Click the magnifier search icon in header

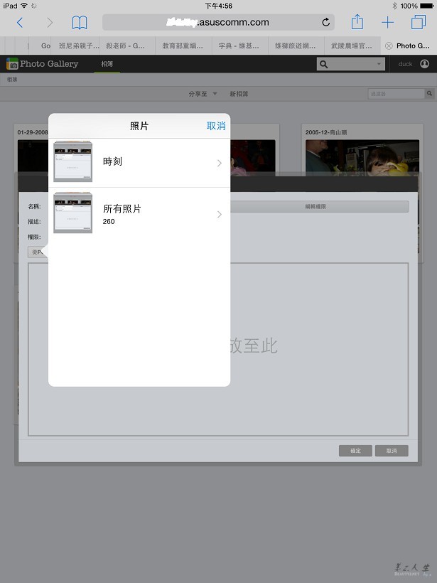point(323,64)
